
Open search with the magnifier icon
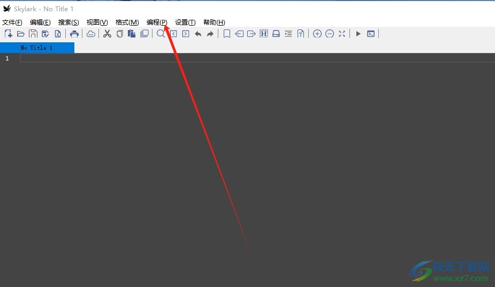(x=161, y=34)
